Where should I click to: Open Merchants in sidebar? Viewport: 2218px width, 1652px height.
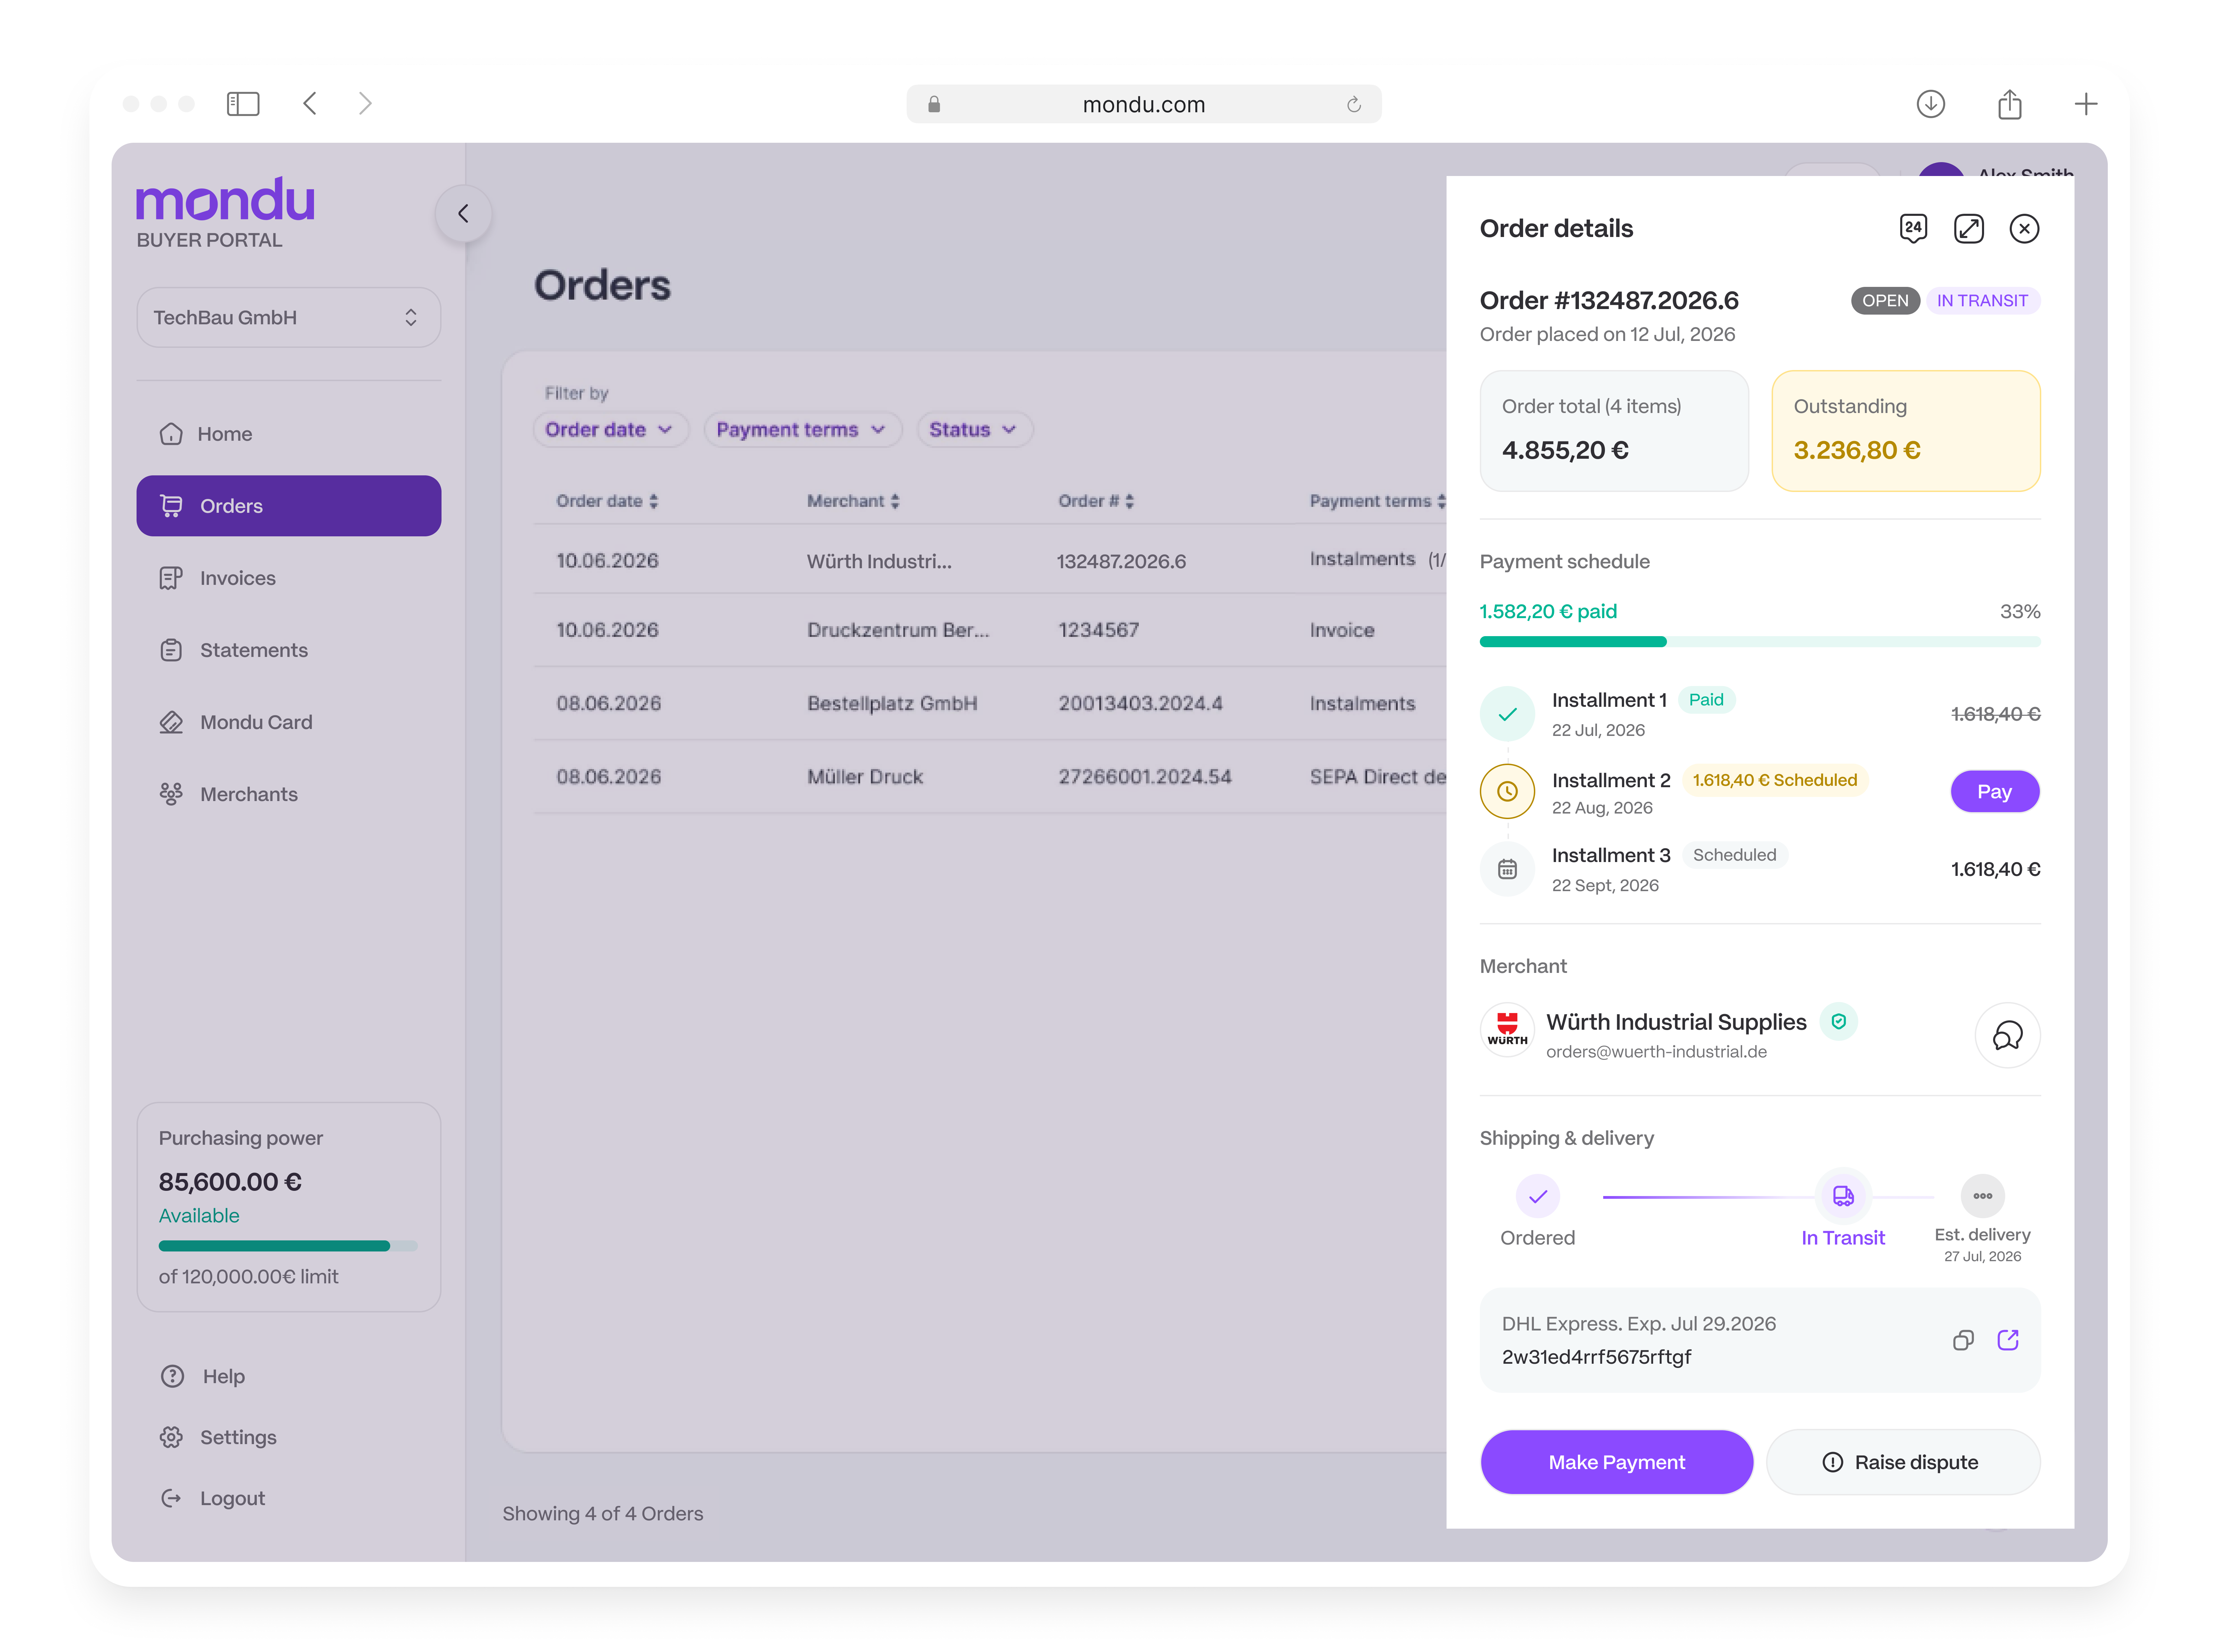288,794
